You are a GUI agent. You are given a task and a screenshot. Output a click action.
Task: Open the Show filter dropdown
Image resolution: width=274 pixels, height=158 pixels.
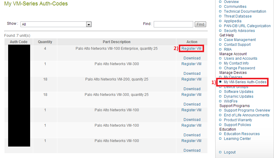pyautogui.click(x=56, y=24)
